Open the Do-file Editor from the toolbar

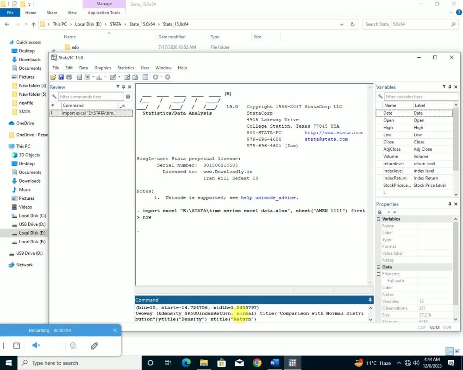pyautogui.click(x=113, y=77)
